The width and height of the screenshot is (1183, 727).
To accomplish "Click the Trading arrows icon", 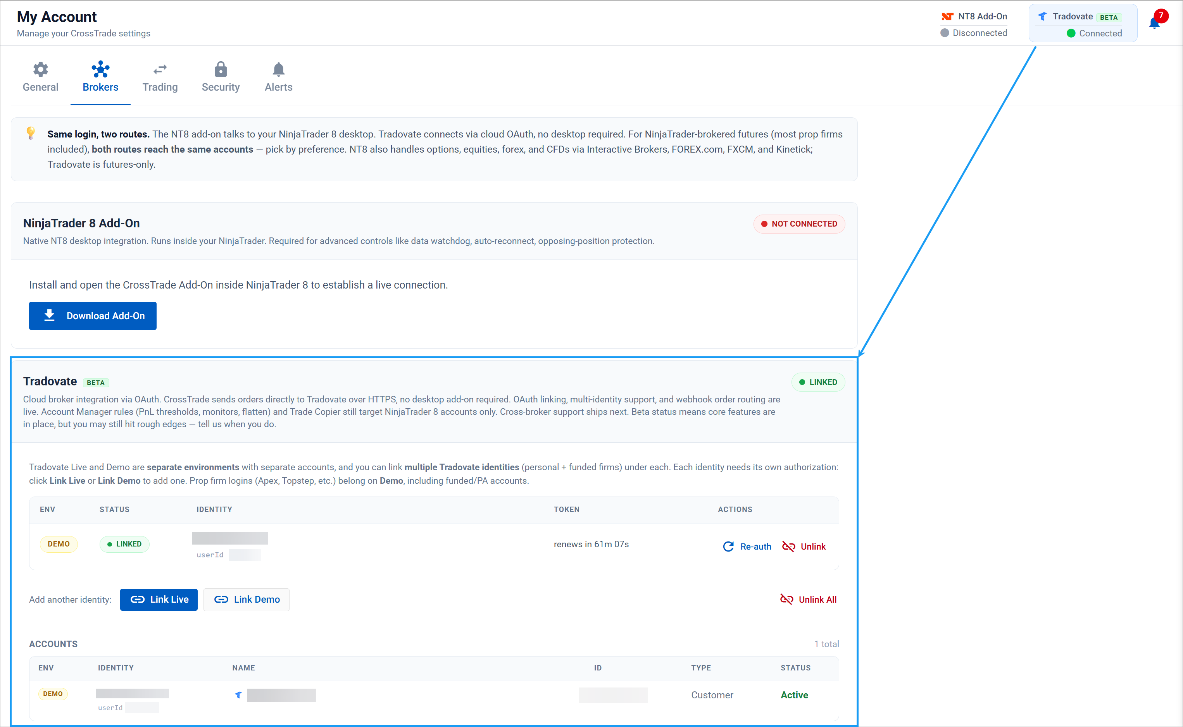I will pos(160,70).
